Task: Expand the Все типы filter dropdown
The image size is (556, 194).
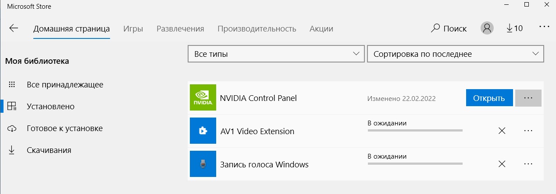Action: [276, 54]
